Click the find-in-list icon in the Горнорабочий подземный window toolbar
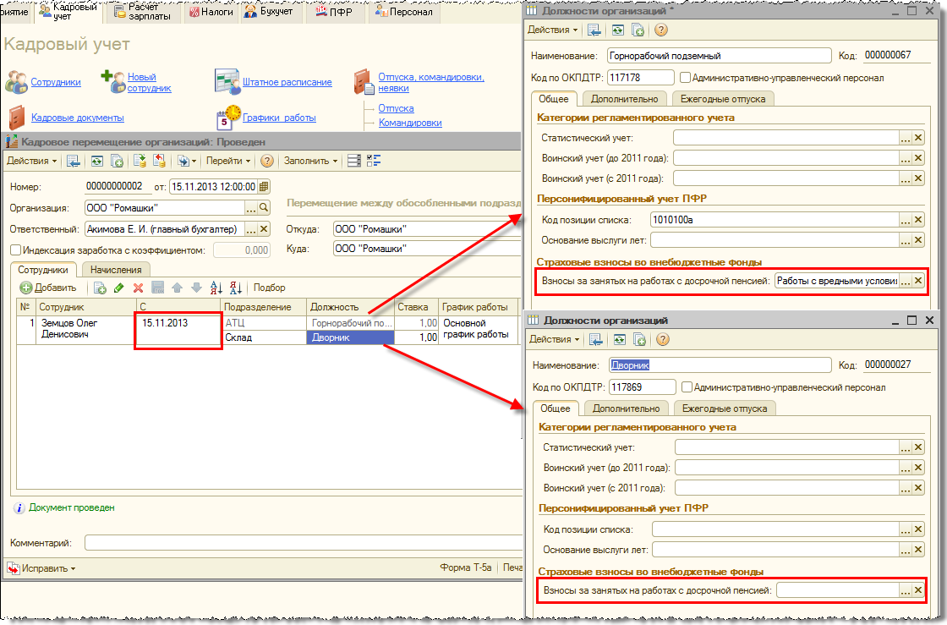The image size is (947, 625). (594, 30)
